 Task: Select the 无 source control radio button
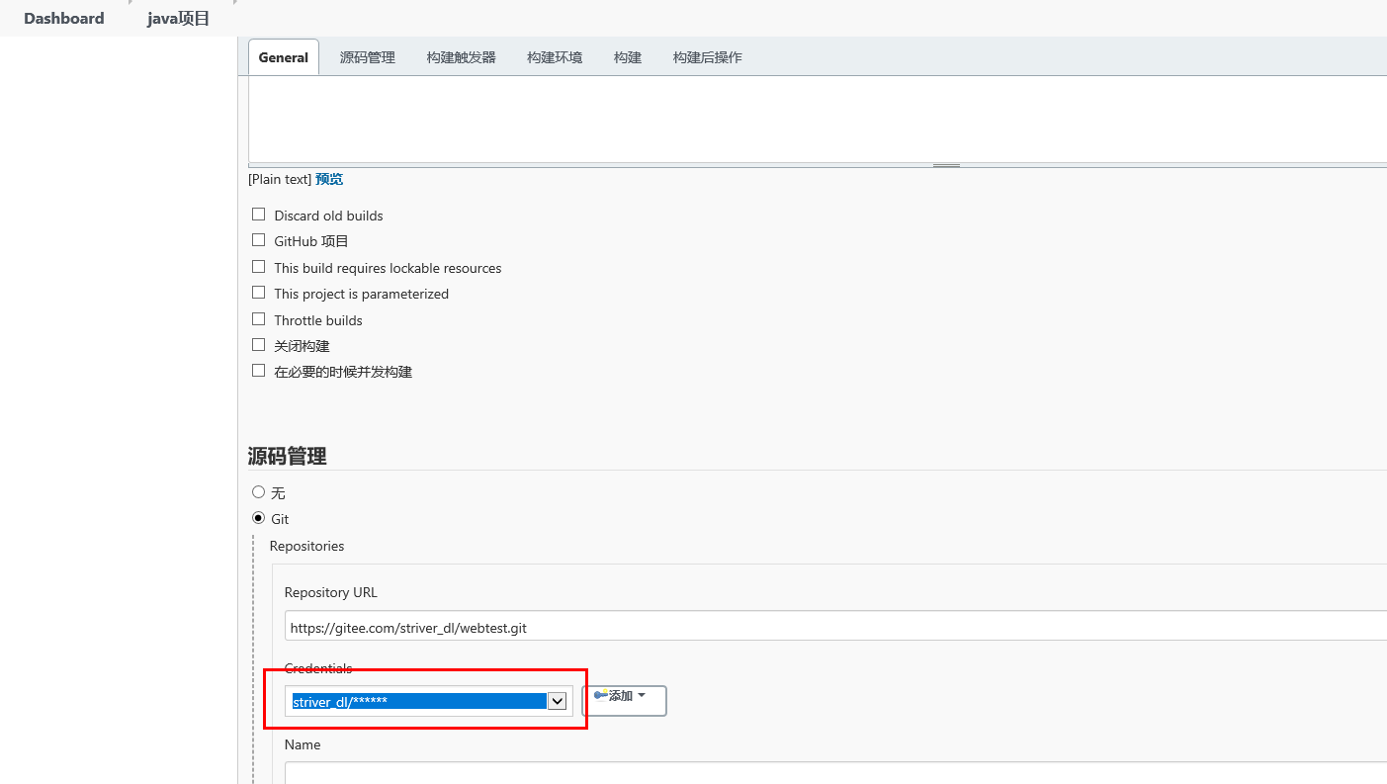[259, 491]
